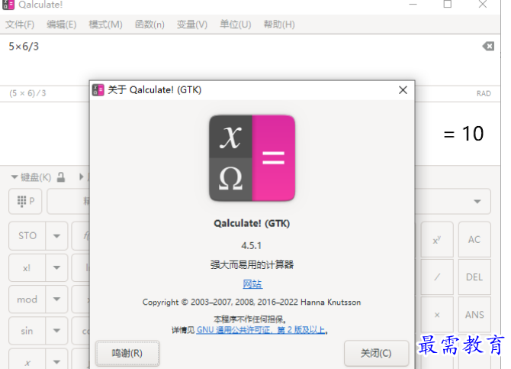511x369 pixels.
Task: Clear expression with backspace icon
Action: click(x=488, y=47)
